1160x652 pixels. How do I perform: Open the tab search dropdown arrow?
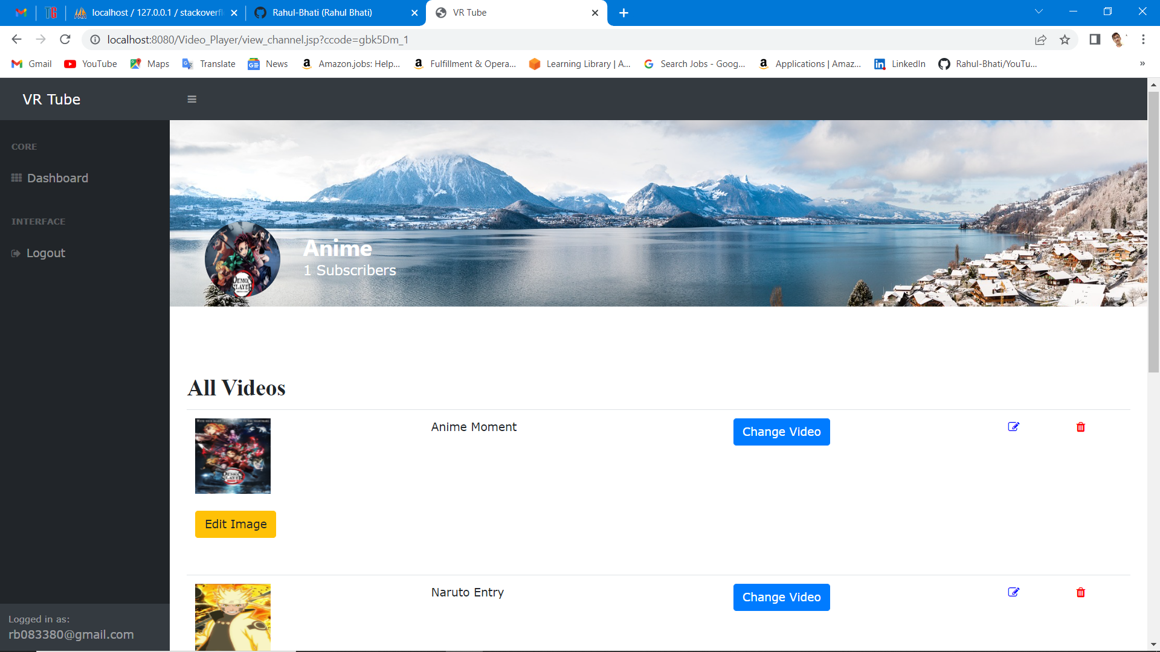(1039, 12)
